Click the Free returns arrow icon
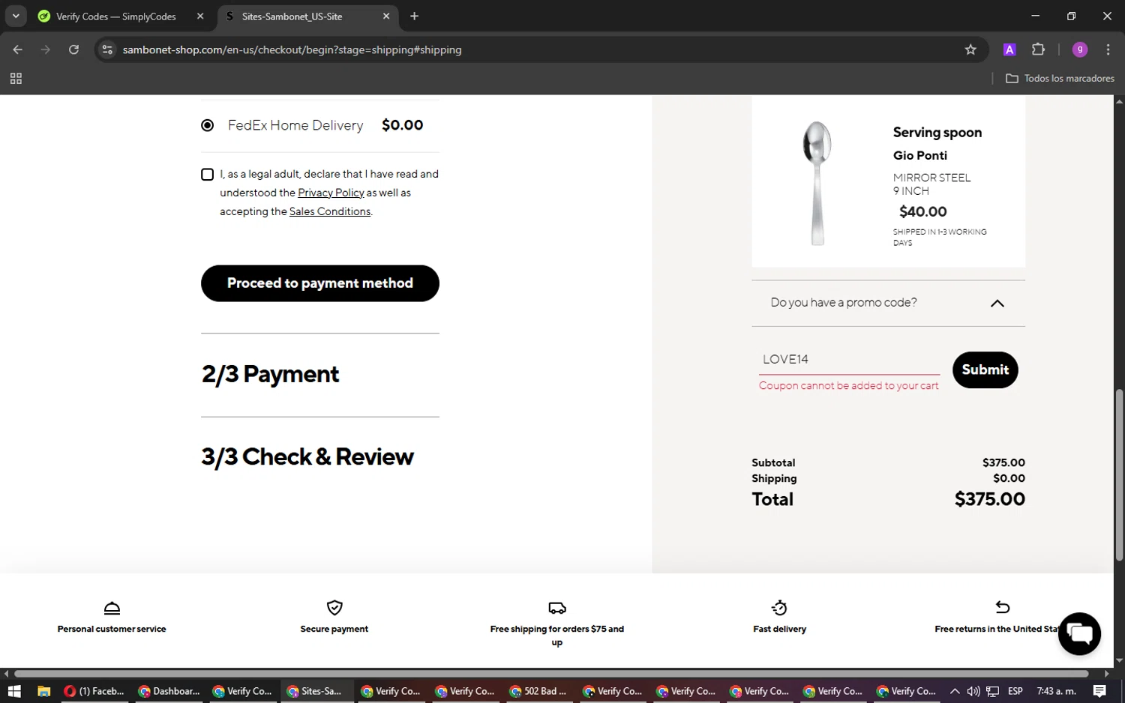Viewport: 1125px width, 703px height. [x=1002, y=607]
